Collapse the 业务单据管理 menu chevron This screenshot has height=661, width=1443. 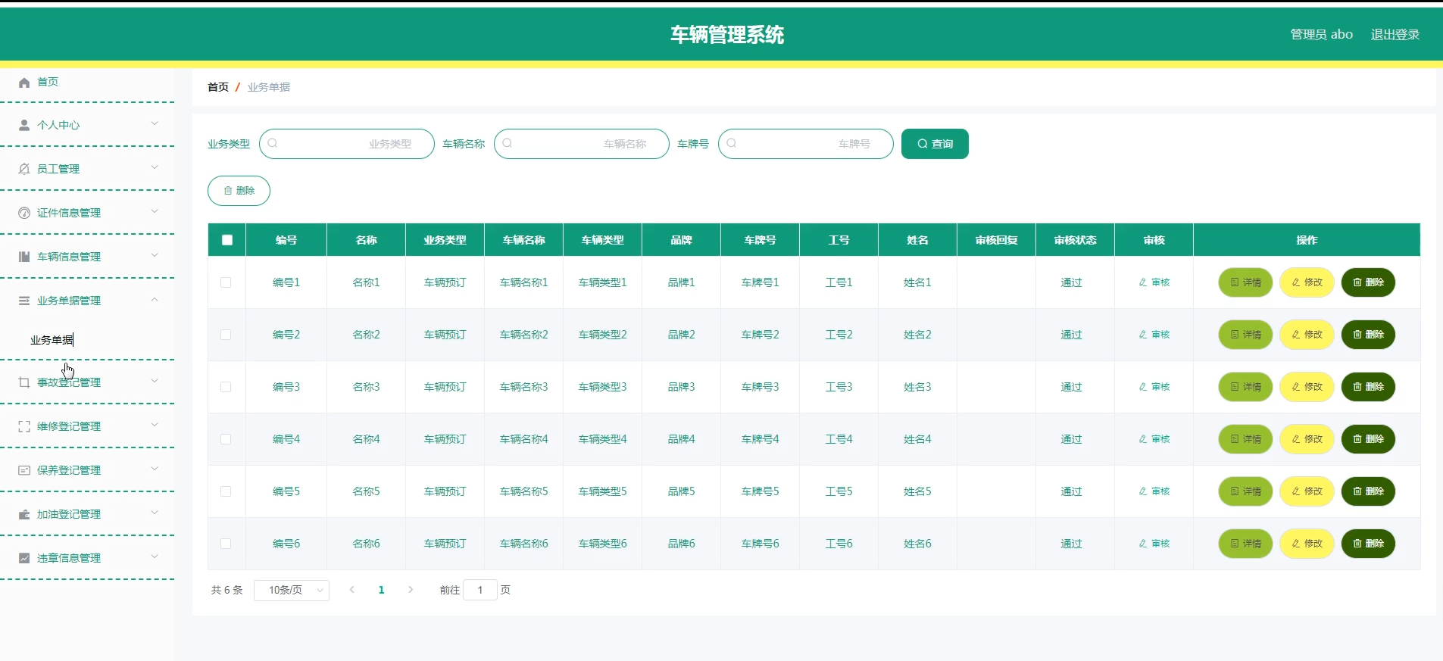(155, 299)
